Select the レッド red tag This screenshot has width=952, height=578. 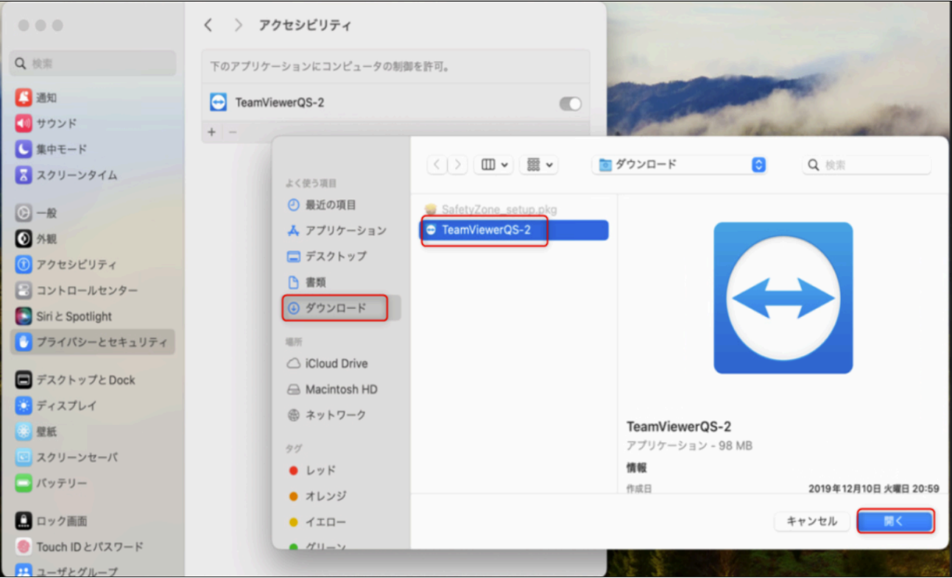point(320,471)
